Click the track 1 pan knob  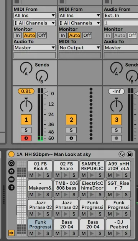26,106
